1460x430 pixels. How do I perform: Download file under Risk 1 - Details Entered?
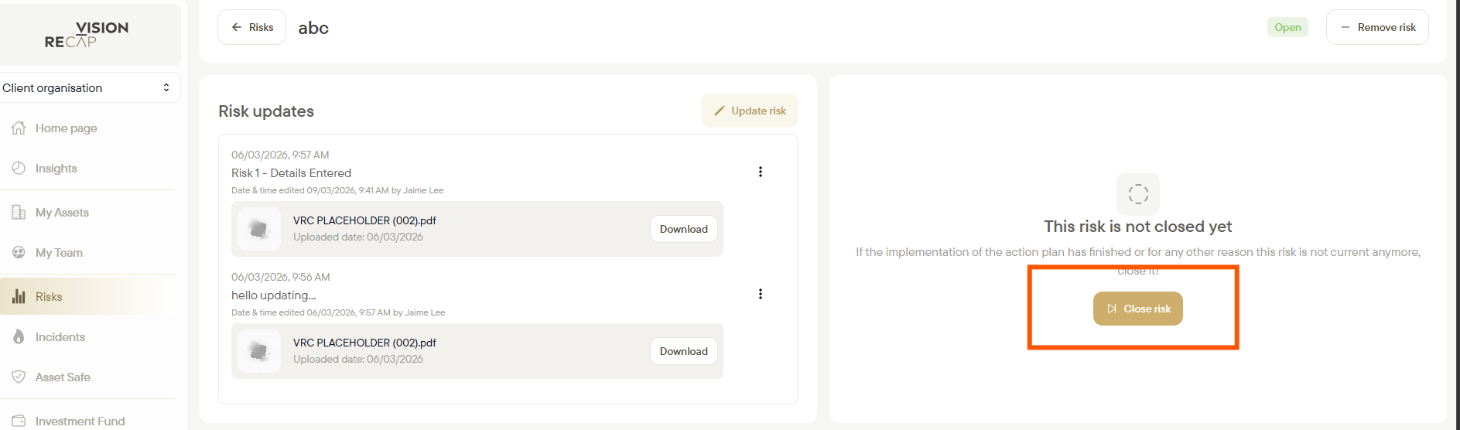tap(684, 229)
